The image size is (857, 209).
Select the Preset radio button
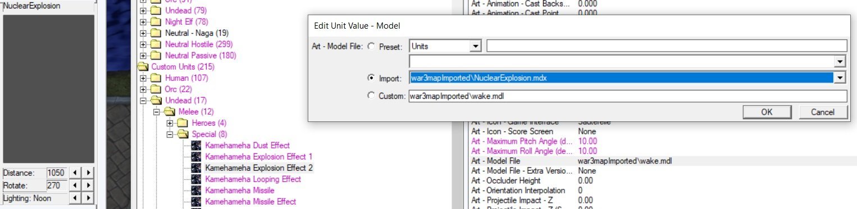[x=371, y=46]
